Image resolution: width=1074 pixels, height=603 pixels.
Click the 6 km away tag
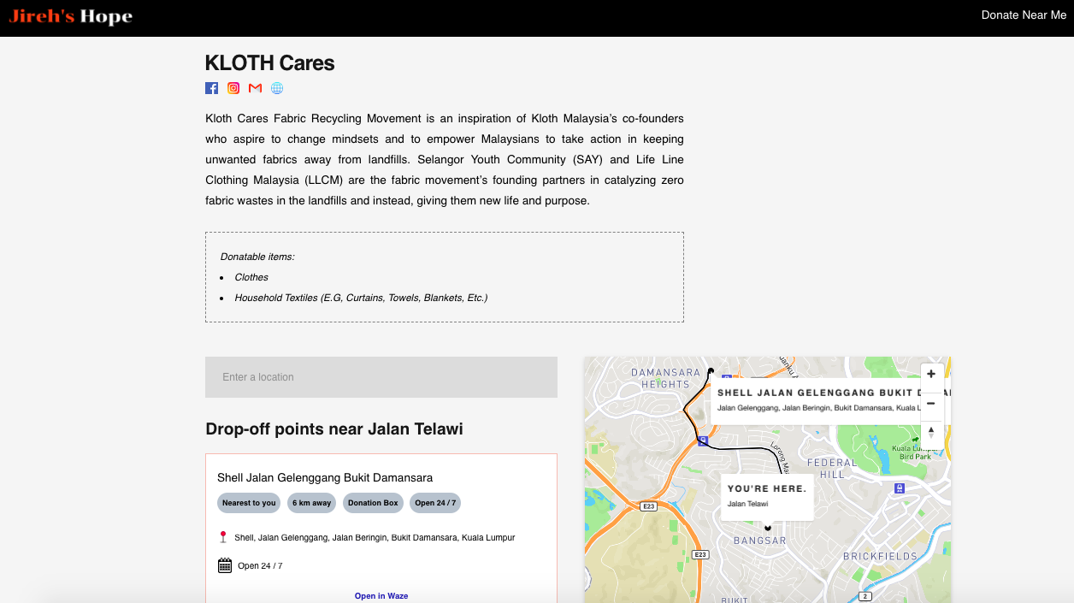click(311, 503)
